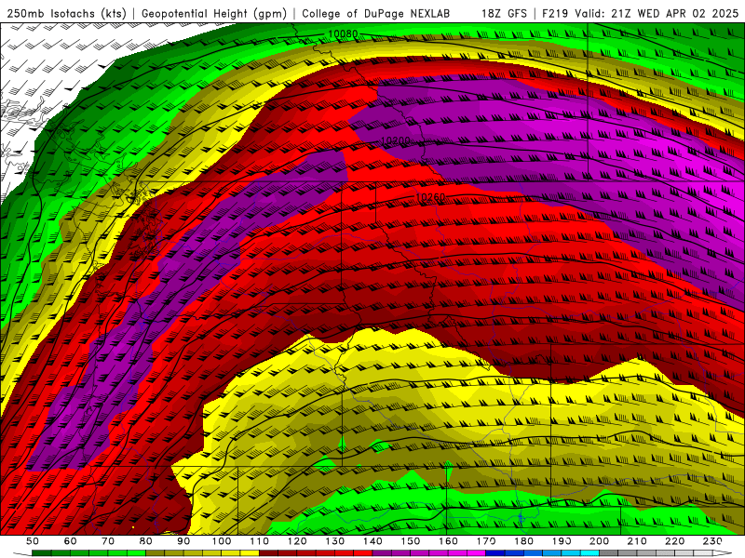Click the 200 value on the legend

(599, 541)
